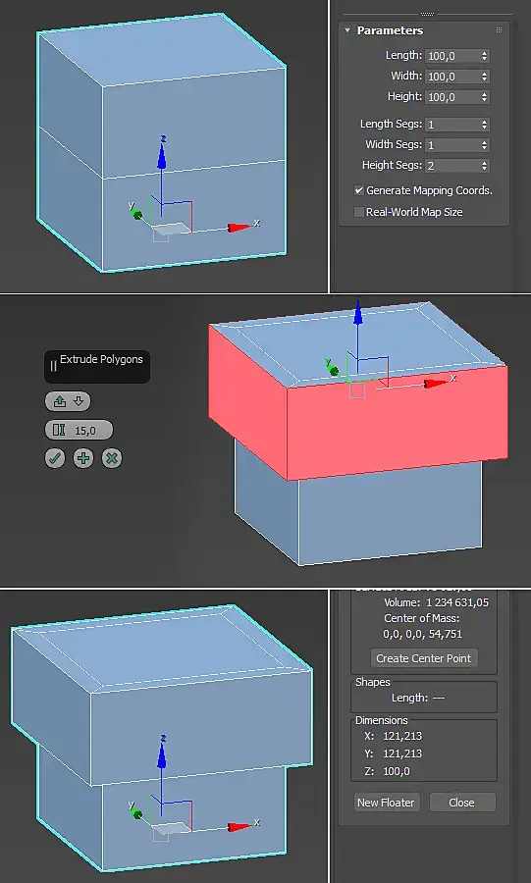Click the Extrude Polygons caddy grip handle

pos(54,366)
